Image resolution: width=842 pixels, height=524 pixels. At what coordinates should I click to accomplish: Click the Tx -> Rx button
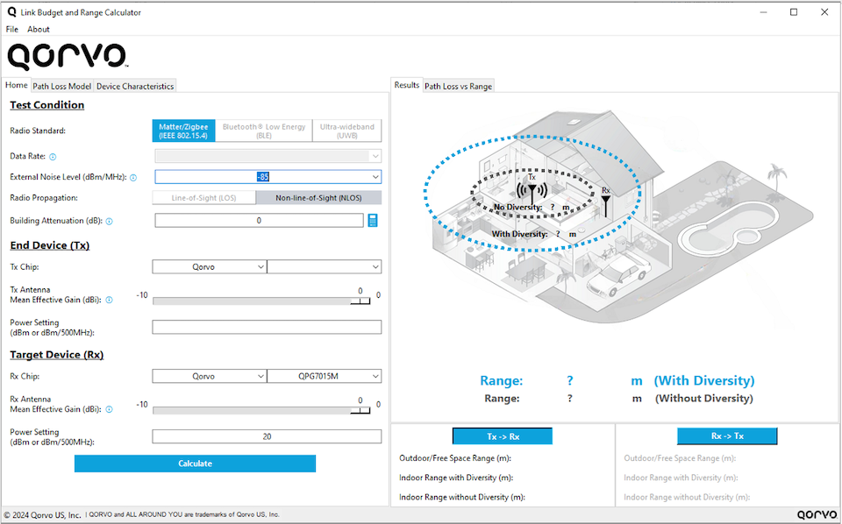point(502,436)
